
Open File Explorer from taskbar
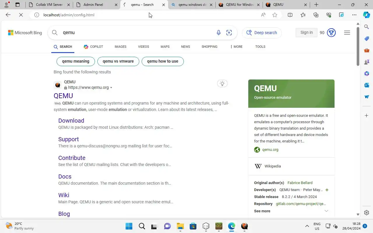tap(180, 226)
